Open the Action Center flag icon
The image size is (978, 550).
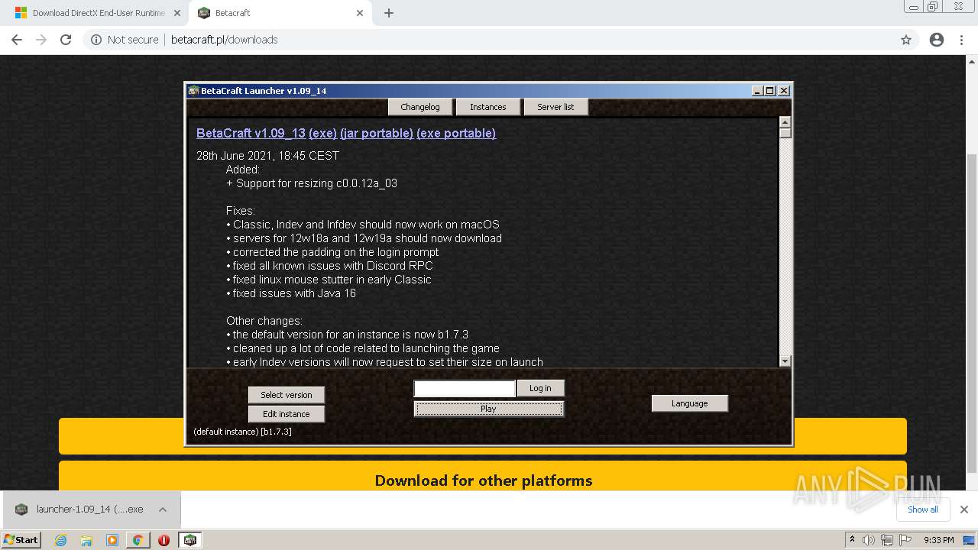pos(905,540)
